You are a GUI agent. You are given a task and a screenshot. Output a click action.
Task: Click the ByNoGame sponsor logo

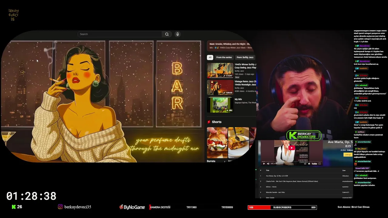(x=132, y=207)
